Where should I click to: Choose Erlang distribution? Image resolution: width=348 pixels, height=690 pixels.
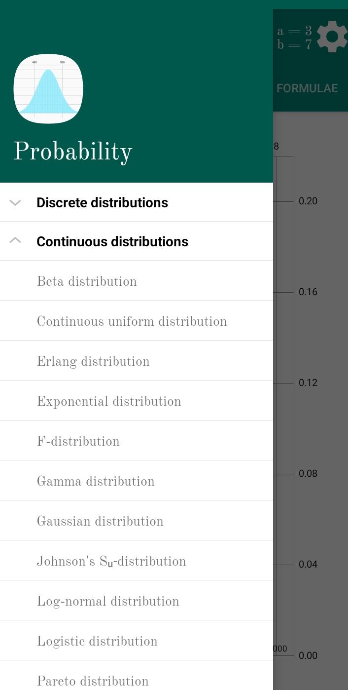(x=137, y=361)
